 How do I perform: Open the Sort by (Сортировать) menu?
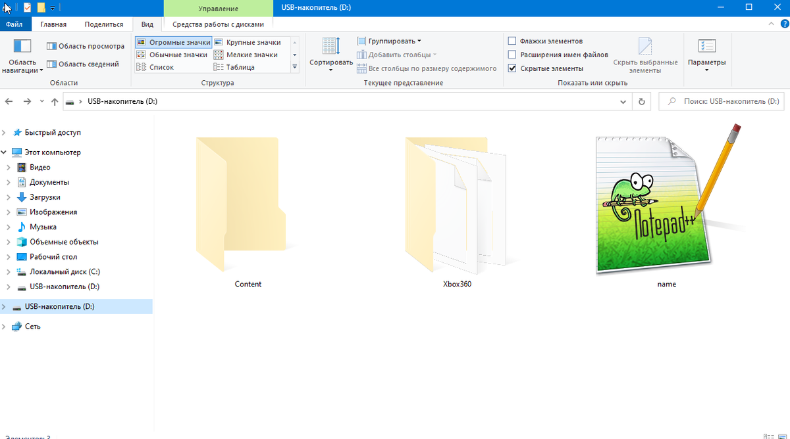click(x=331, y=55)
